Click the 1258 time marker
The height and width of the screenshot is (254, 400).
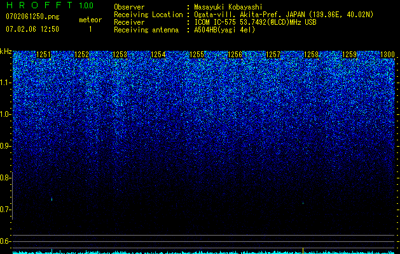311,55
